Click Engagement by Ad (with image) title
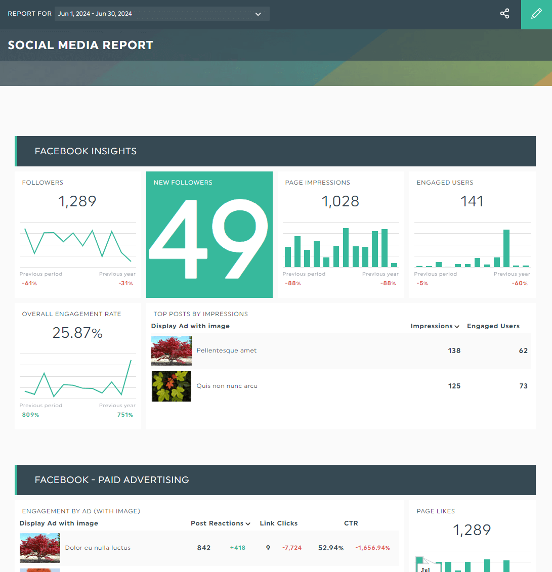Image resolution: width=552 pixels, height=572 pixels. pyautogui.click(x=81, y=511)
